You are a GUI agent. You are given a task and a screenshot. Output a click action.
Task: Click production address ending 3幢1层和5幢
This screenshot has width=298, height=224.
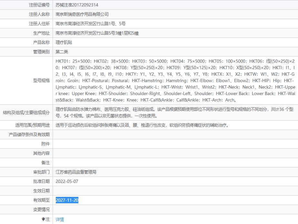click(97, 33)
